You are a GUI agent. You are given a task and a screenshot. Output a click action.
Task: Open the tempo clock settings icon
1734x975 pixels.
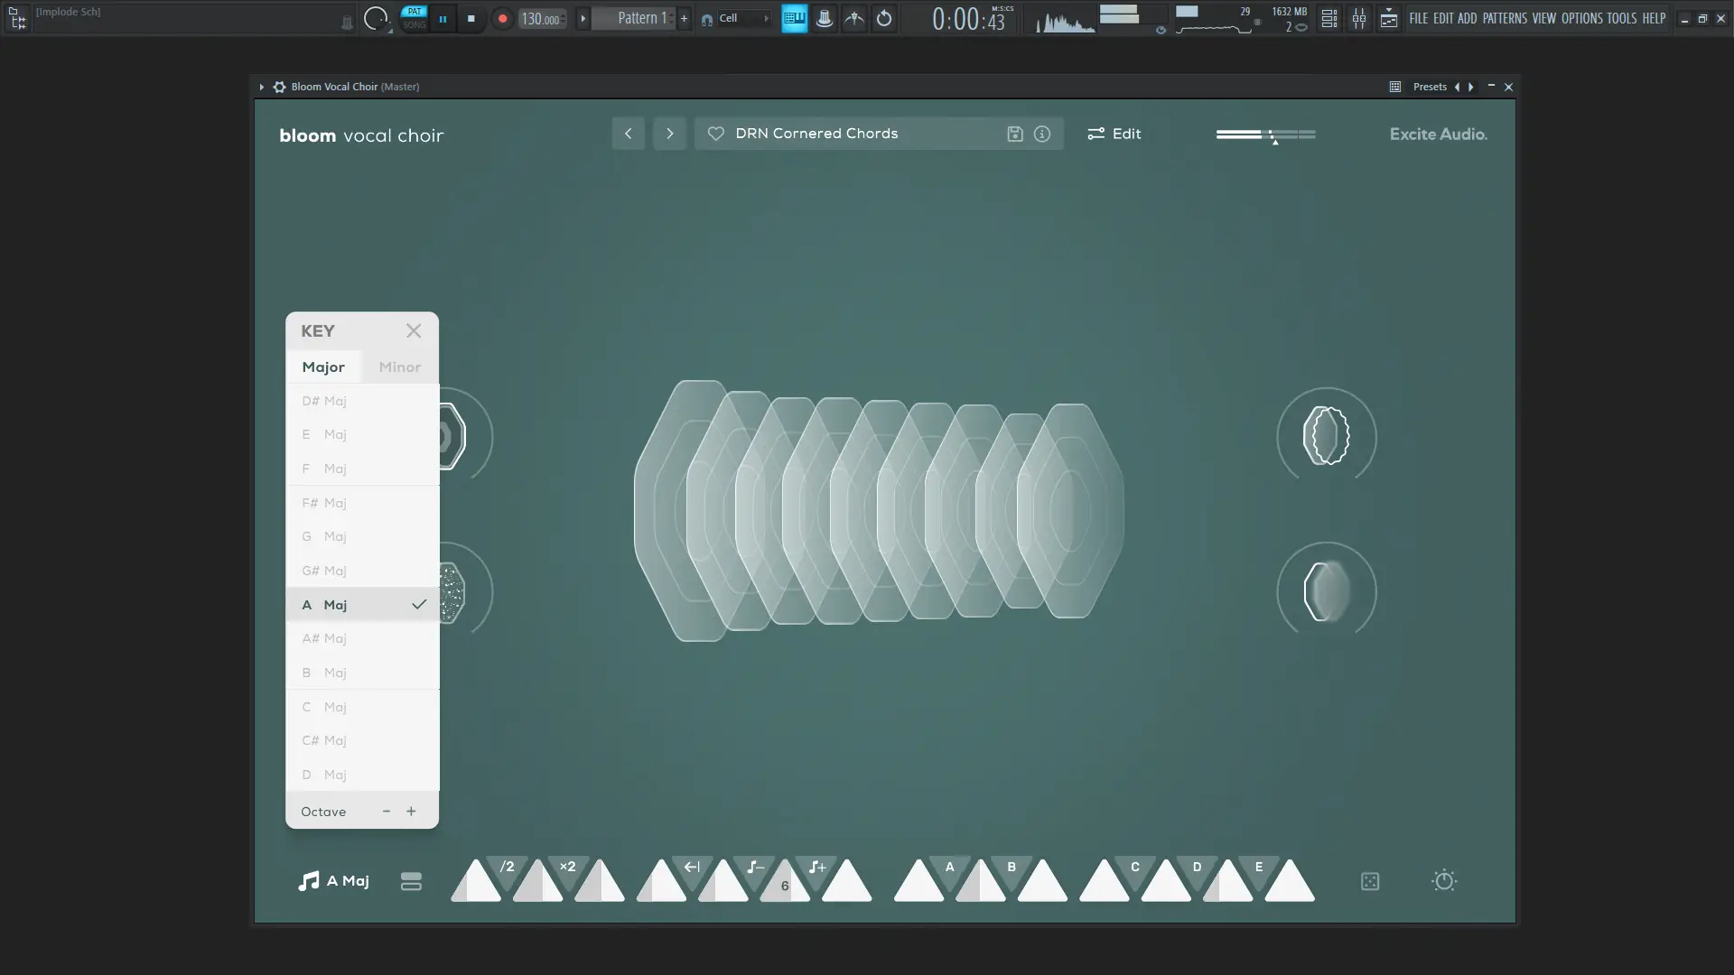tap(1443, 881)
